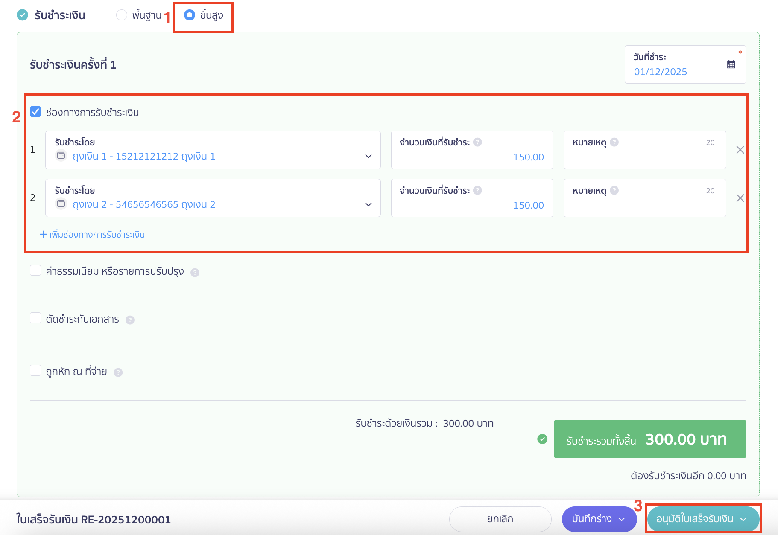Select the พื้นฐาน radio option
The height and width of the screenshot is (535, 778).
click(x=122, y=15)
